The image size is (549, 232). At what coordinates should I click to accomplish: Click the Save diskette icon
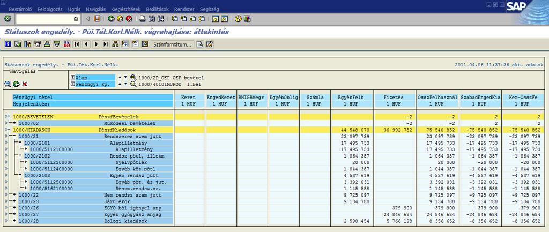98,19
